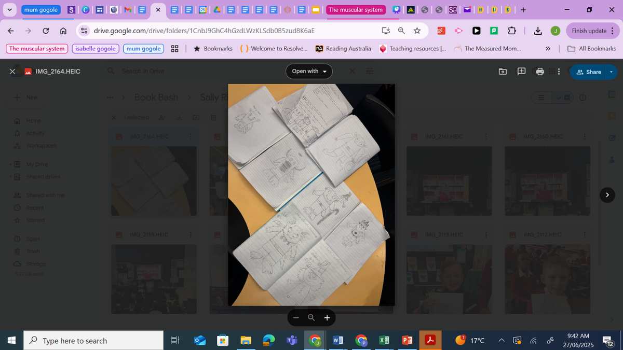The height and width of the screenshot is (350, 623).
Task: Switch to the Google Drive tab
Action: [218, 9]
